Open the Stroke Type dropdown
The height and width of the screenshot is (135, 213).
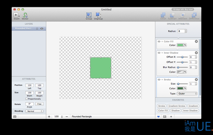click(187, 94)
